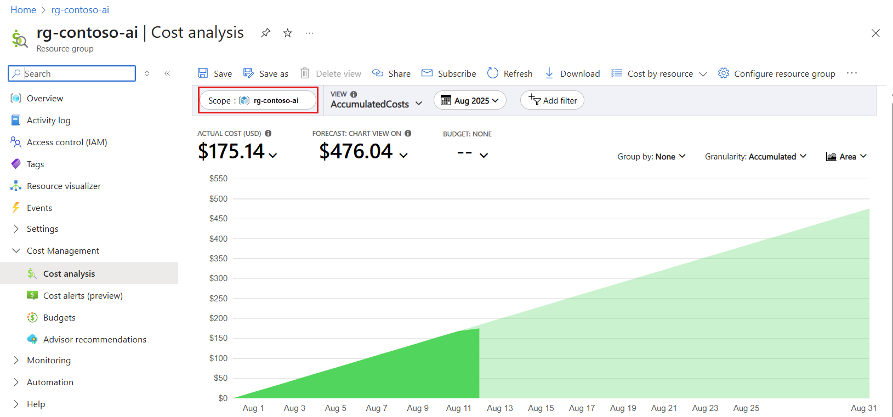Open Configure resource group settings
The image size is (893, 417).
pos(777,73)
